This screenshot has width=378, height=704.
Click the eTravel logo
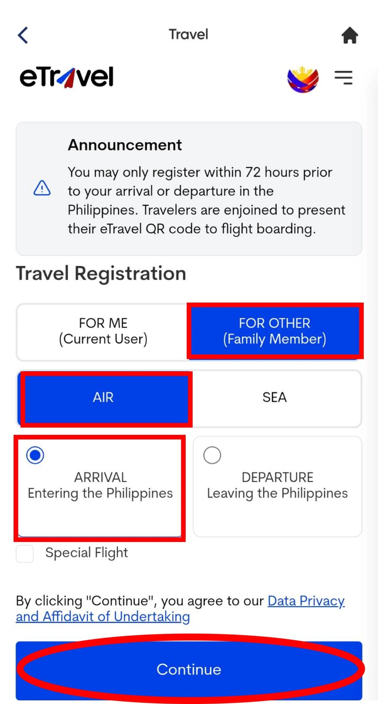67,77
